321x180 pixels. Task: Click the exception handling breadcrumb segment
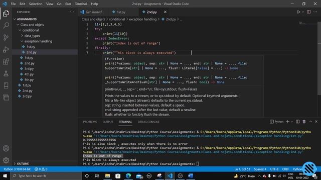142,19
